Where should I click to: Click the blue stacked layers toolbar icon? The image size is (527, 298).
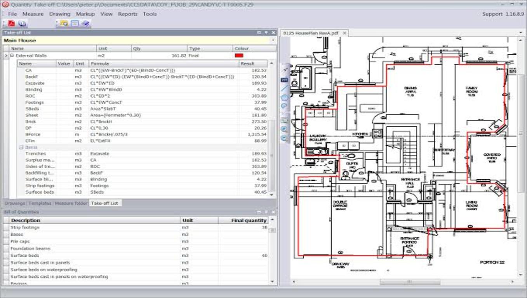(85, 24)
